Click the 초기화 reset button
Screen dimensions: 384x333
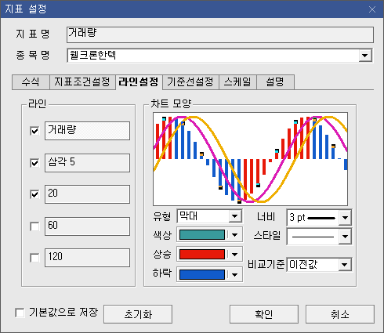click(138, 314)
